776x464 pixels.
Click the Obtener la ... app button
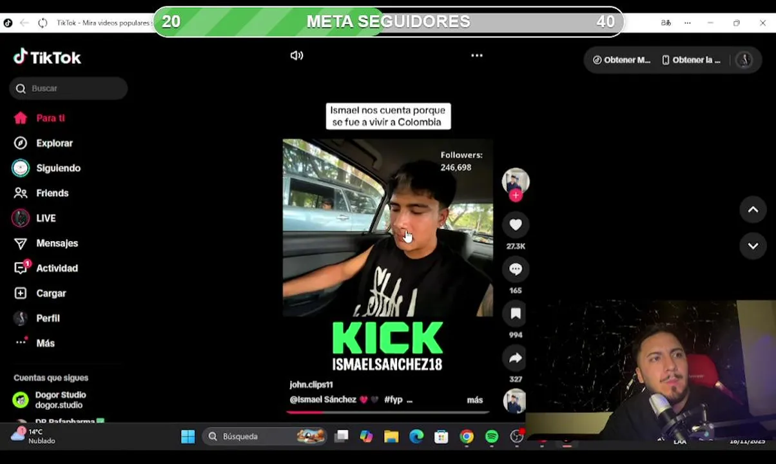(691, 60)
